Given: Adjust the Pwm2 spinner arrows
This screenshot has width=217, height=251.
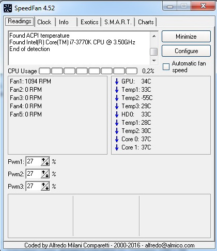Looking at the screenshot, I should click(x=45, y=174).
